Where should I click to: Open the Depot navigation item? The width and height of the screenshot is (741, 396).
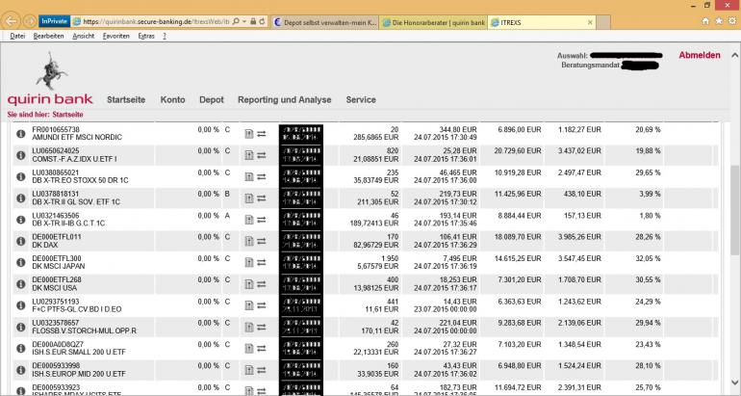tap(212, 100)
